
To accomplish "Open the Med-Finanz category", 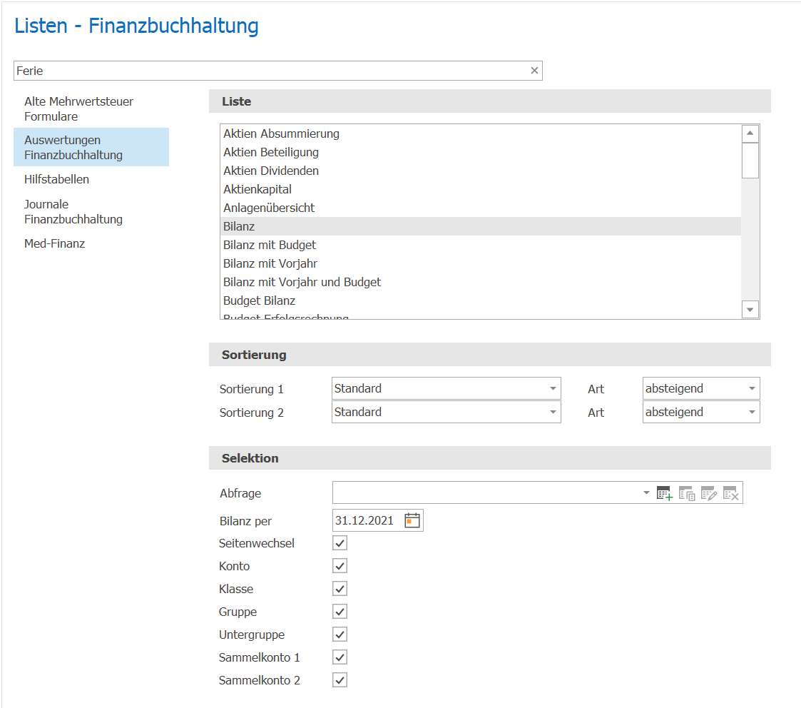I will (x=91, y=244).
